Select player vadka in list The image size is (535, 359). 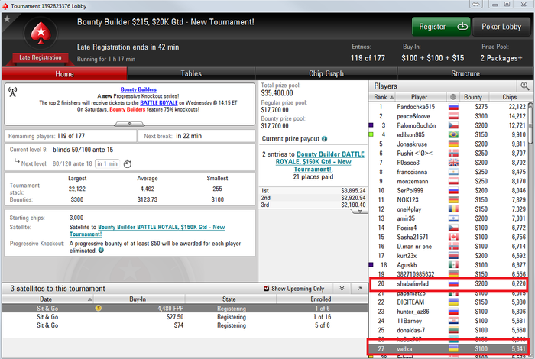[x=449, y=348]
